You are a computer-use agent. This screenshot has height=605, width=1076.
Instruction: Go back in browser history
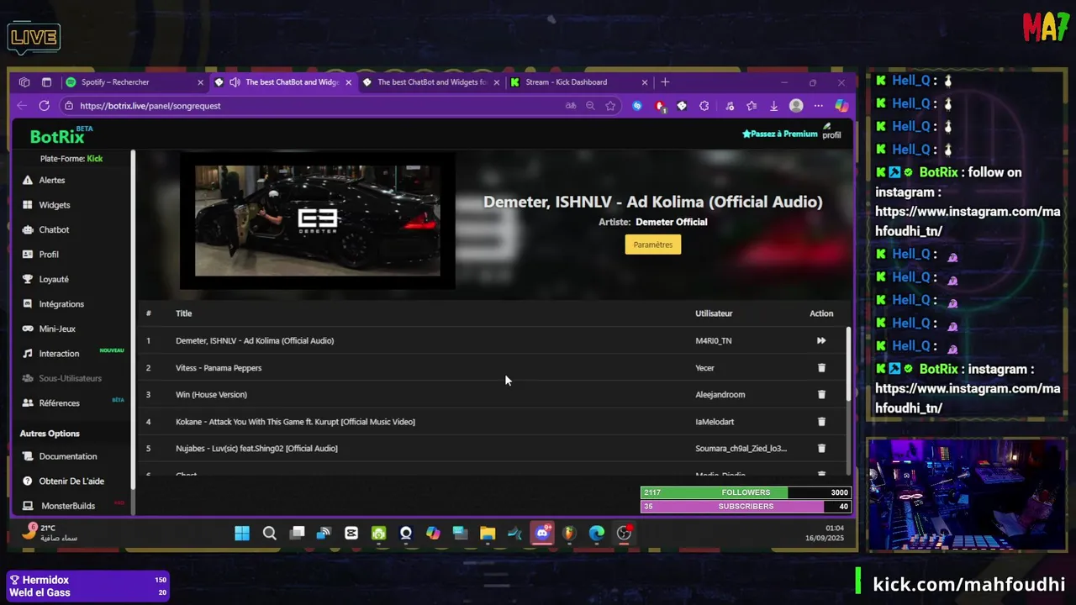tap(22, 106)
